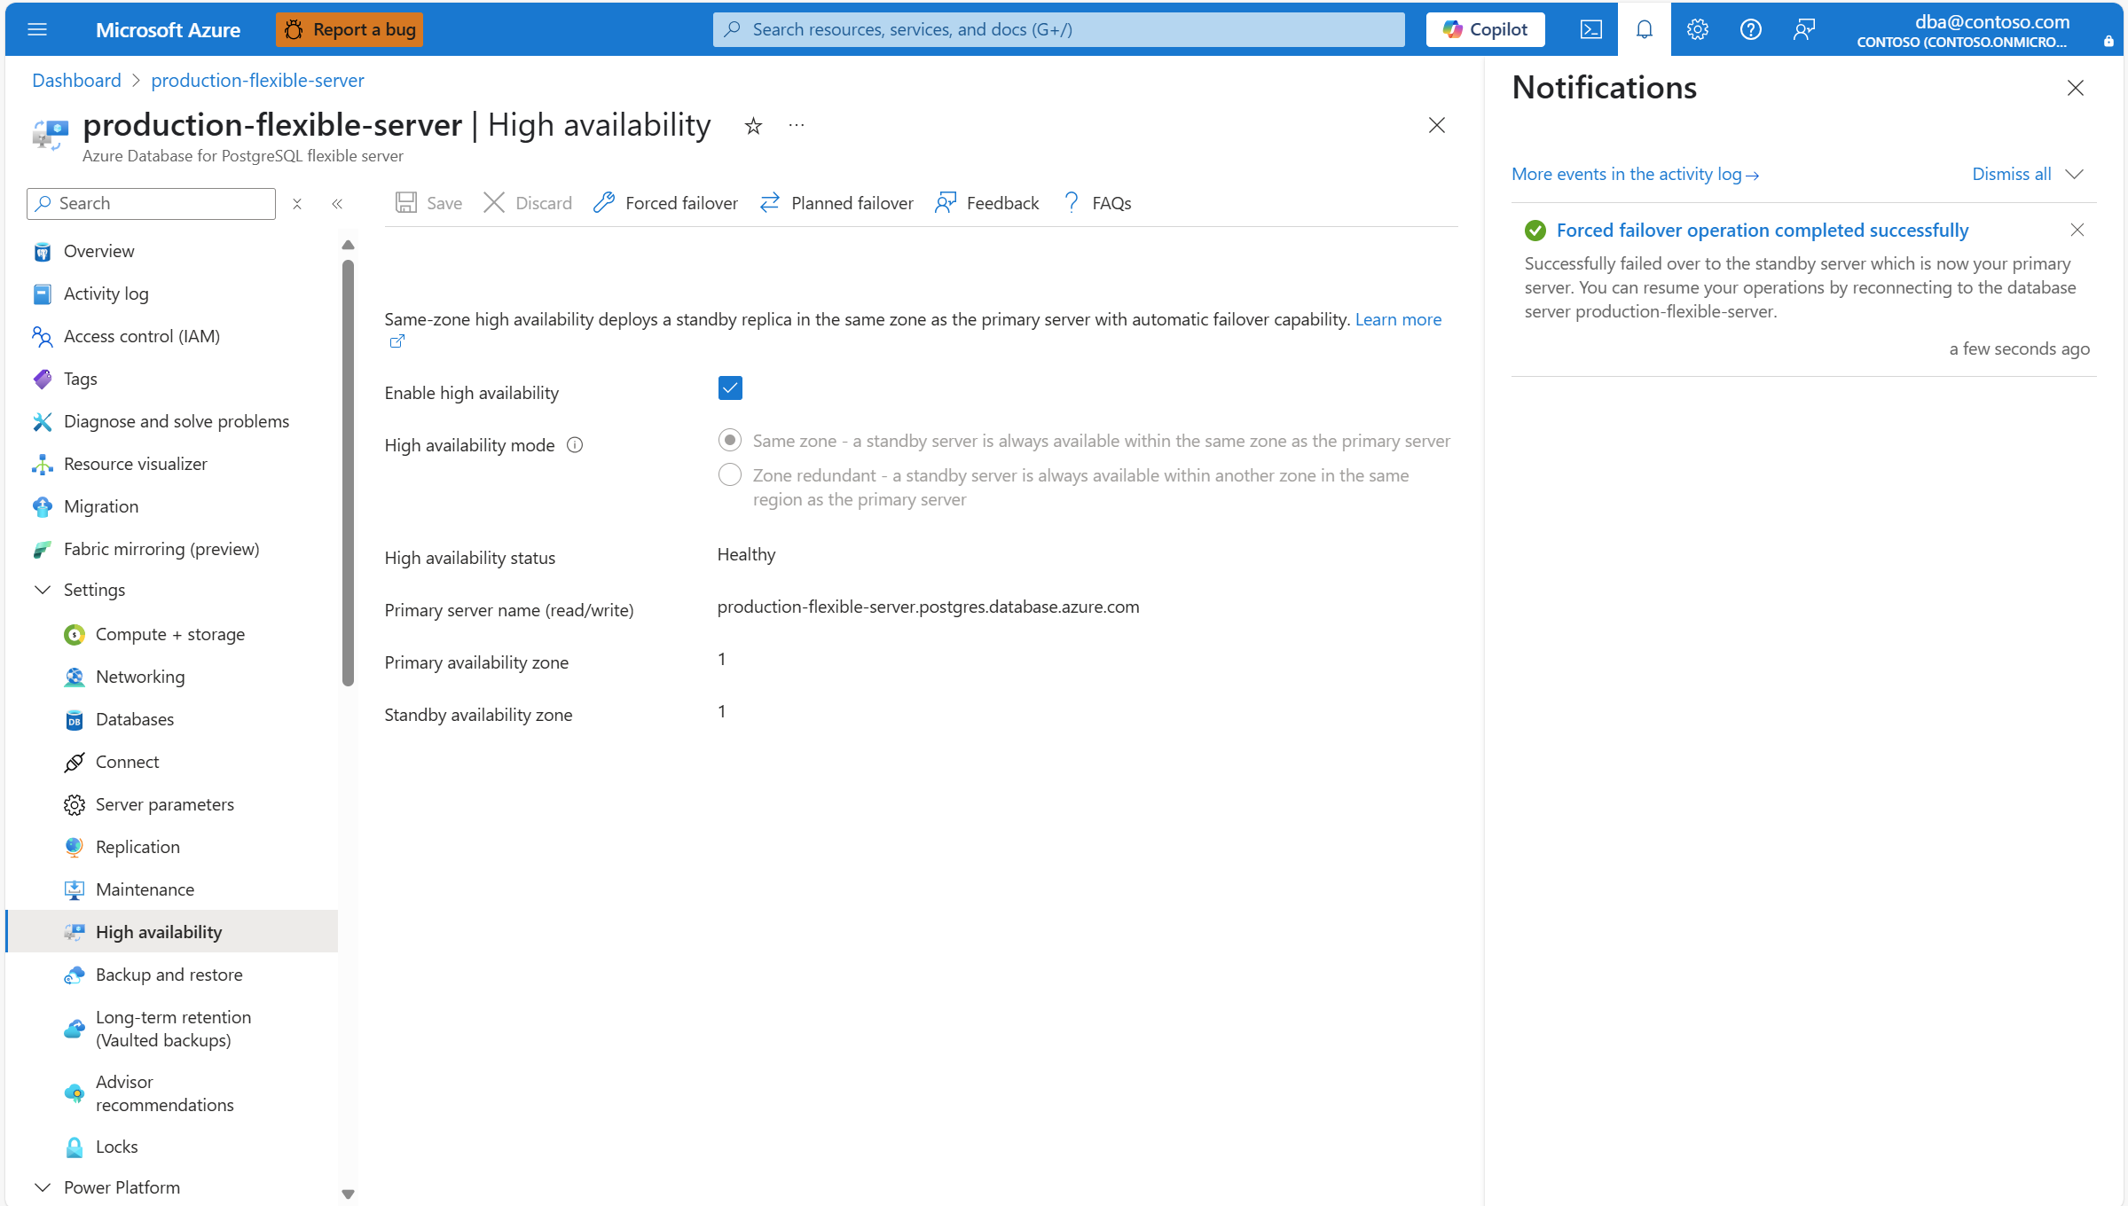
Task: Open the Learn more link
Action: [1398, 319]
